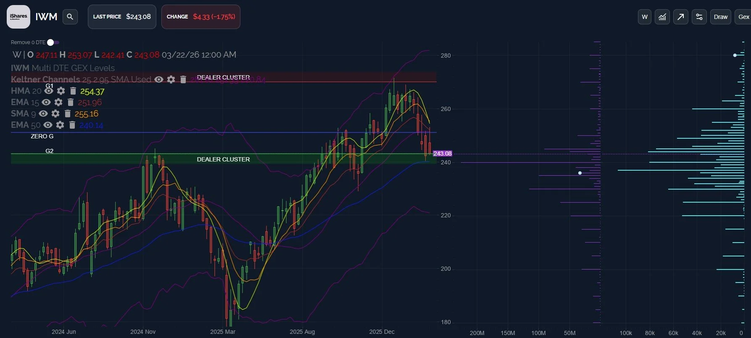751x338 pixels.
Task: Click the HMA 20 value 254.37
Action: (x=92, y=92)
